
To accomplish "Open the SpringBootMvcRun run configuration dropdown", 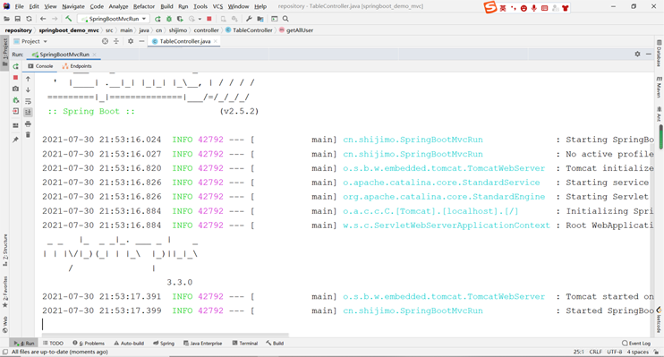I will pyautogui.click(x=114, y=19).
